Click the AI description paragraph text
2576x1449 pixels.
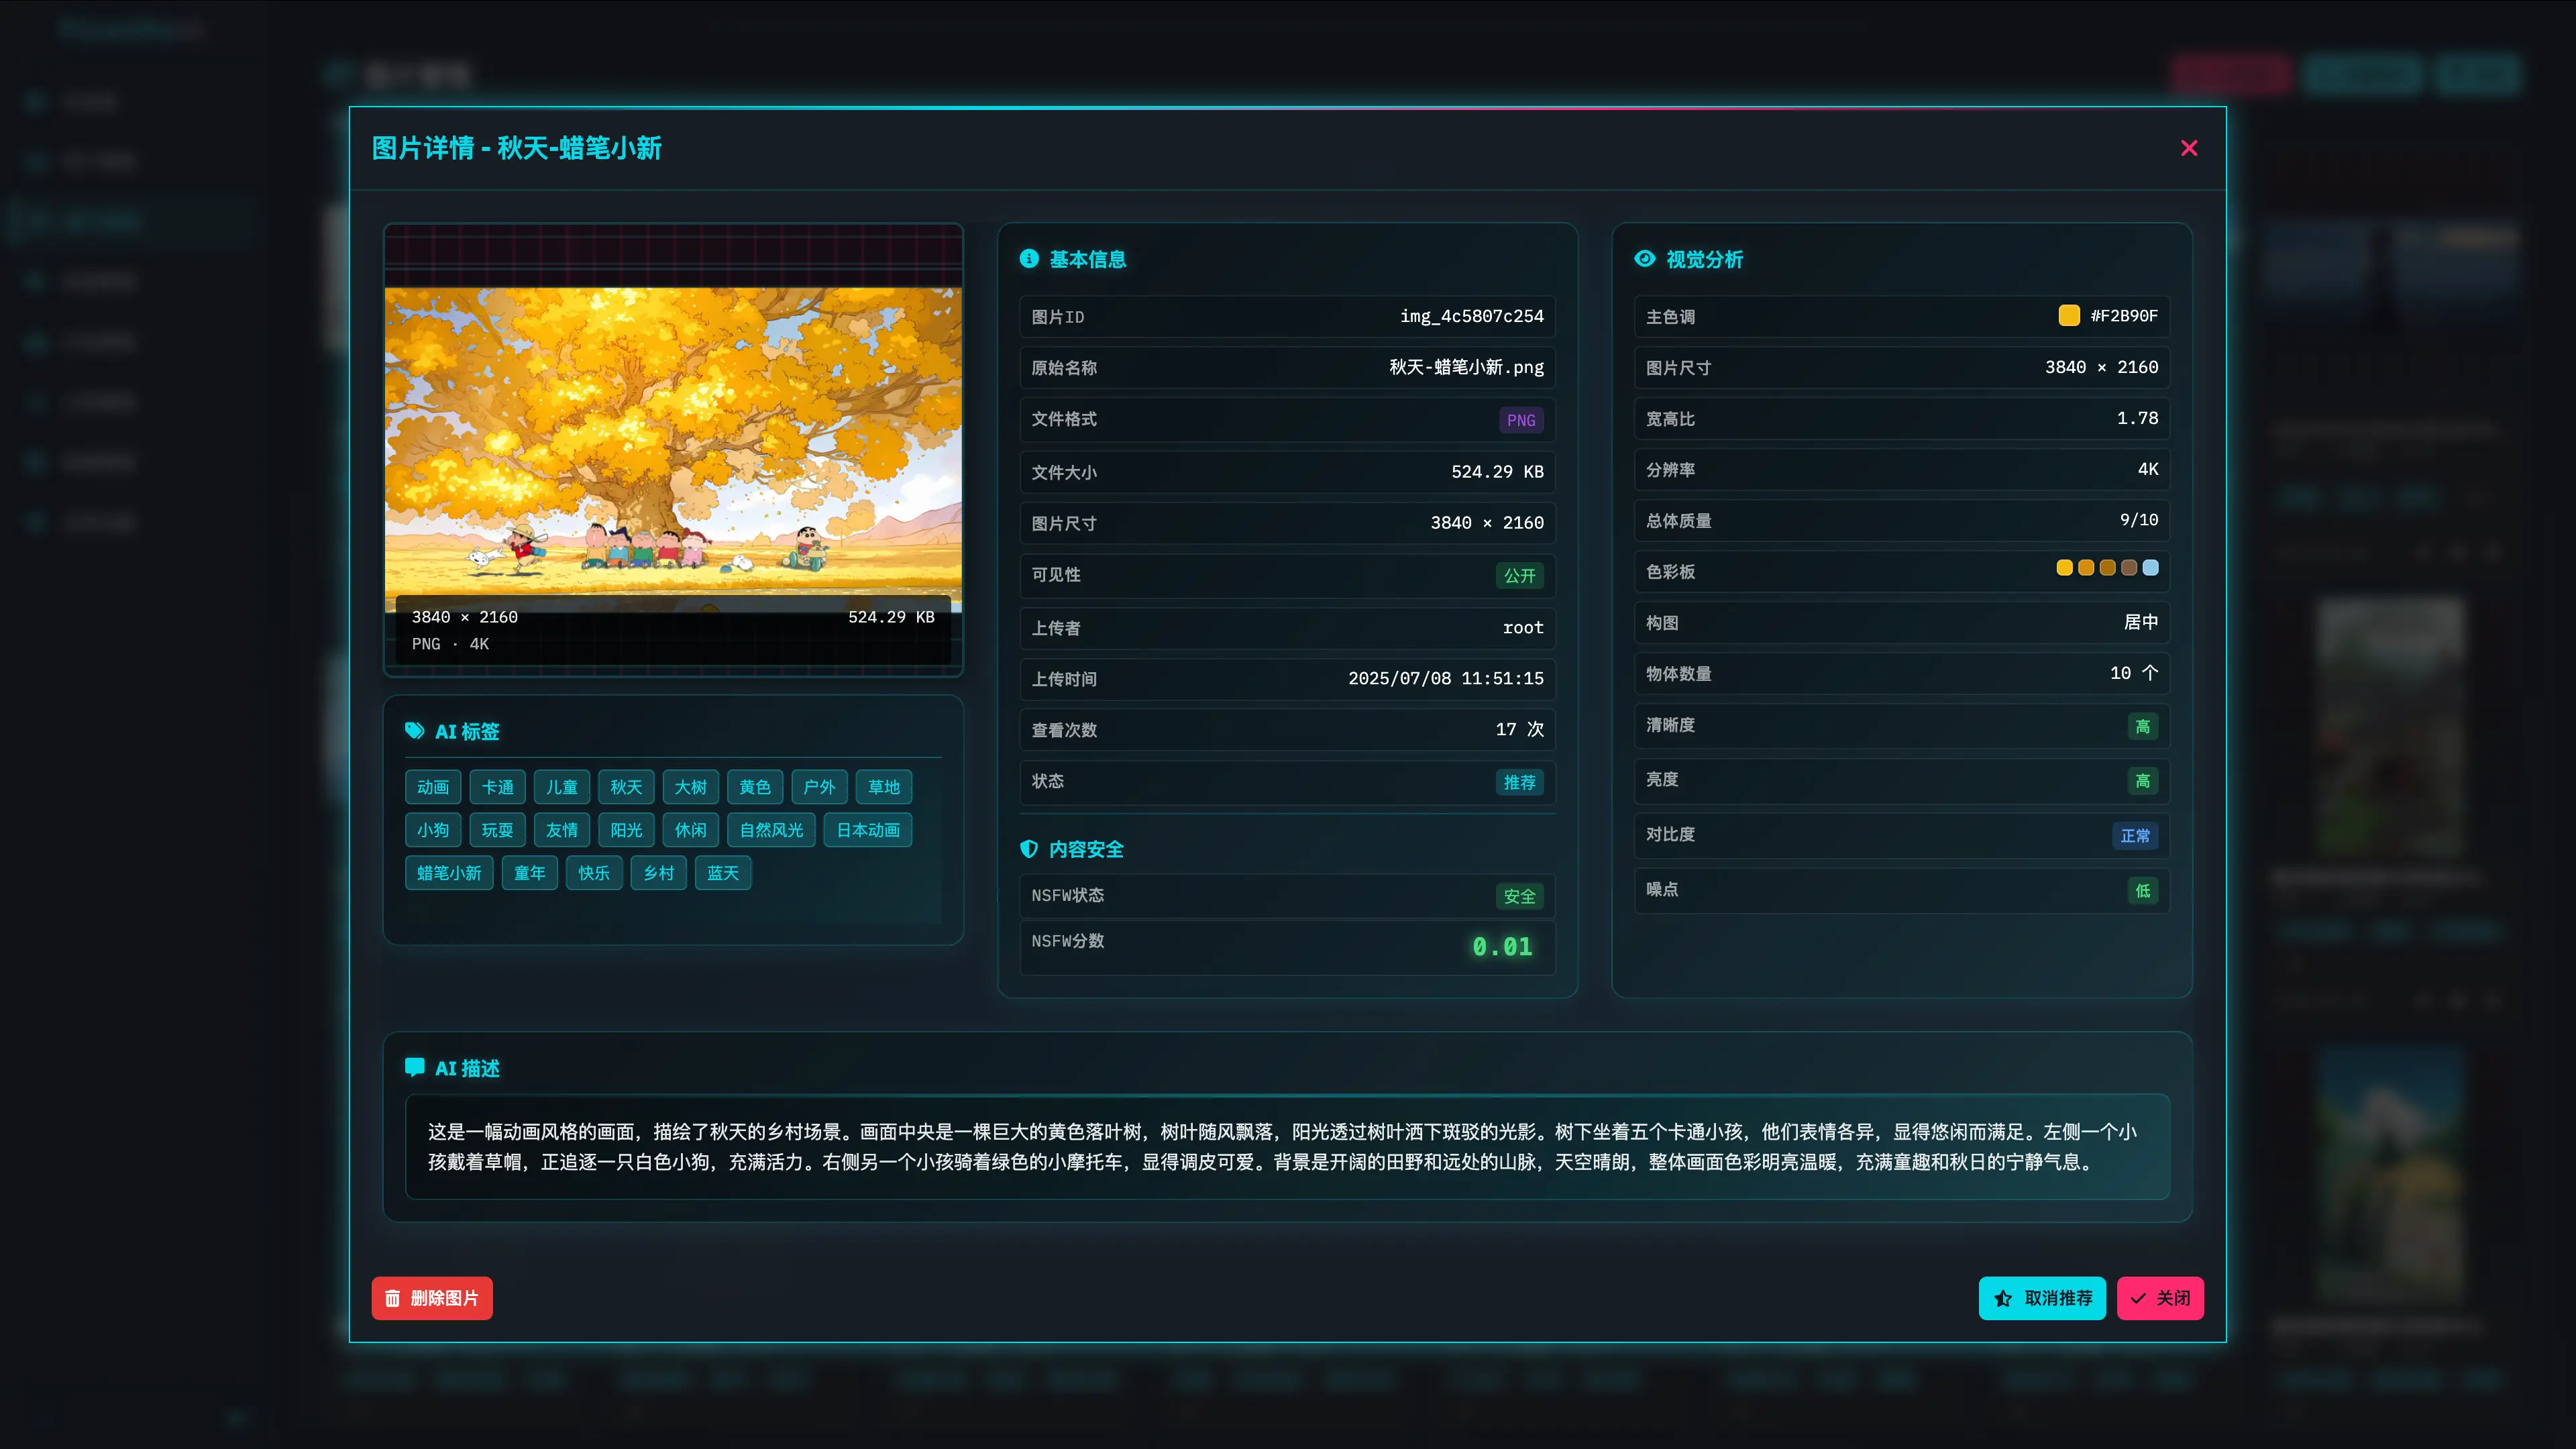click(1282, 1147)
